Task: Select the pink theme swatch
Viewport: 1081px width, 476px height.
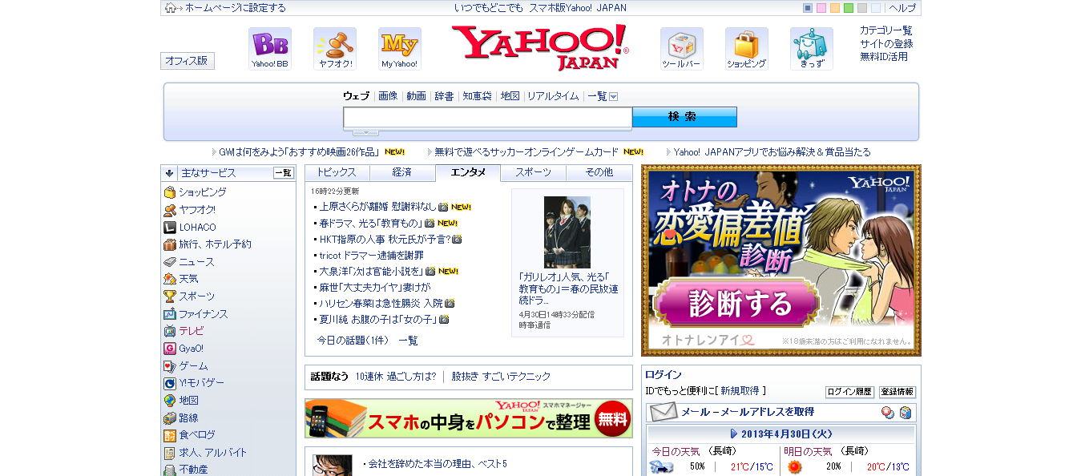Action: [x=821, y=8]
